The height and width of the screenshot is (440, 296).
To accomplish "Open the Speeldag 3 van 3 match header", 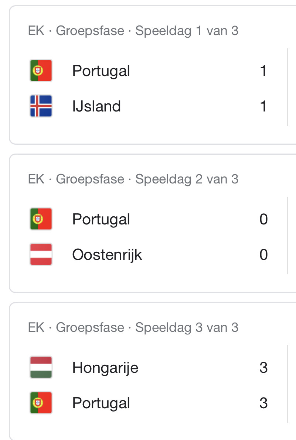I will point(133,327).
